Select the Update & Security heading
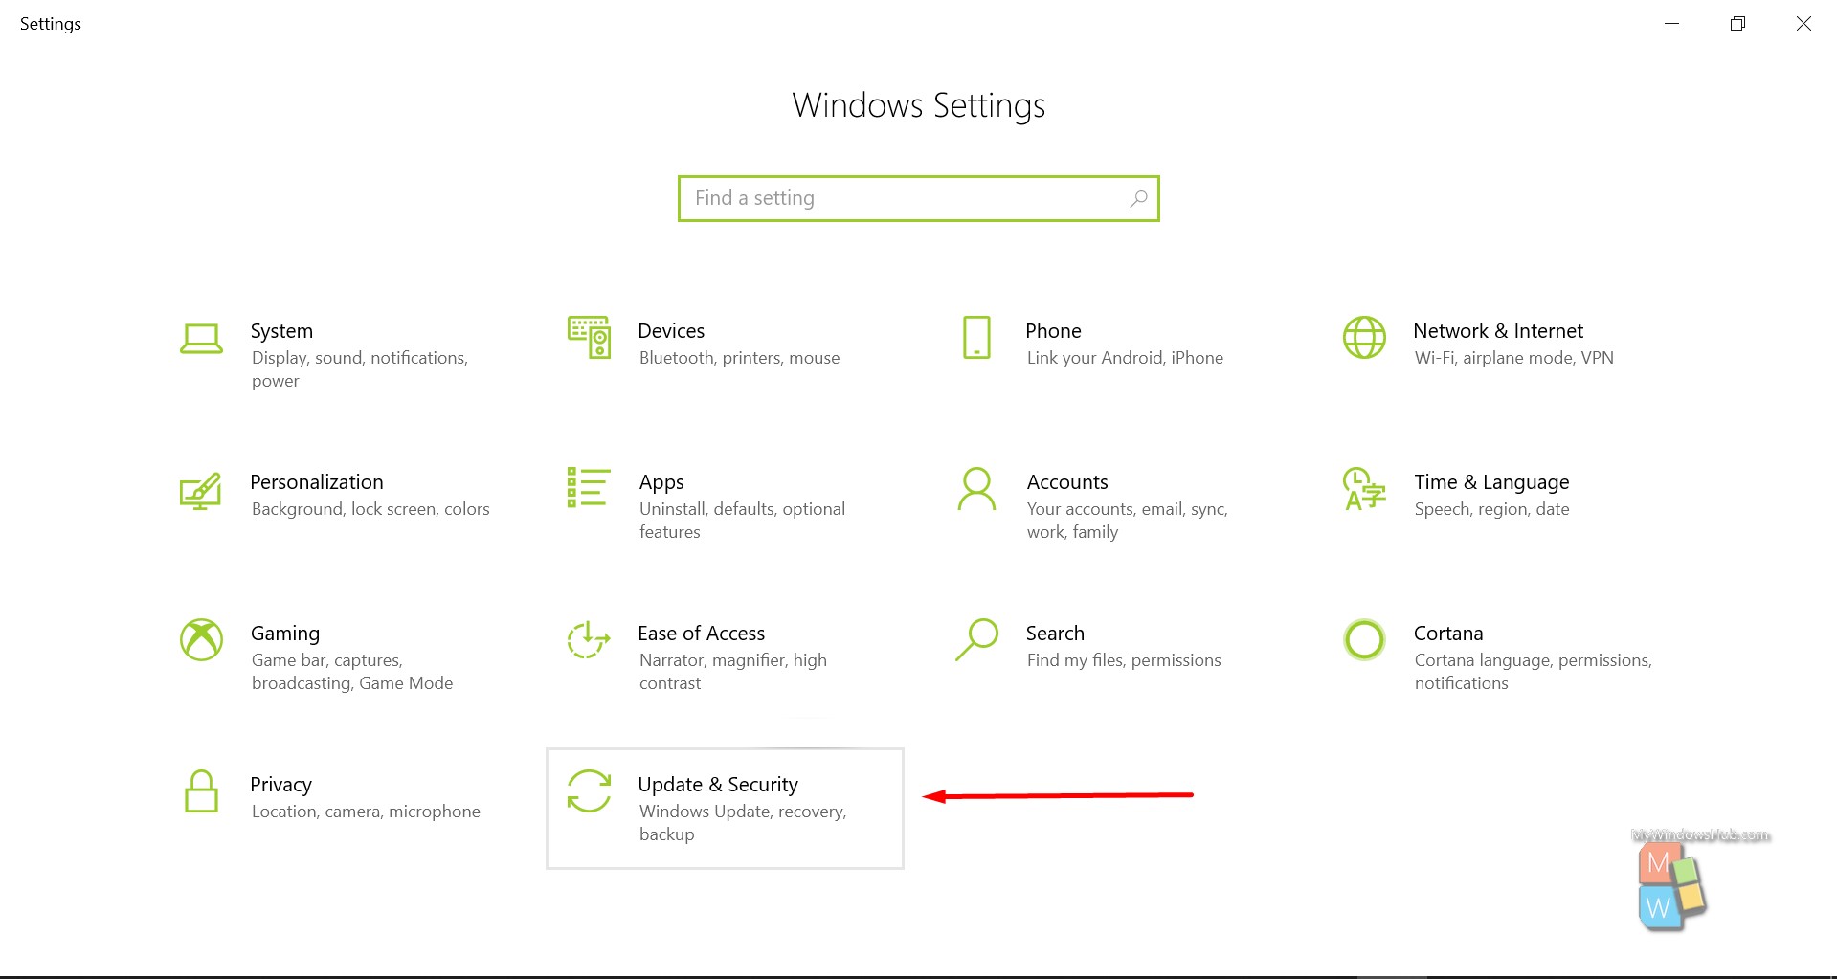This screenshot has width=1837, height=979. pyautogui.click(x=718, y=785)
